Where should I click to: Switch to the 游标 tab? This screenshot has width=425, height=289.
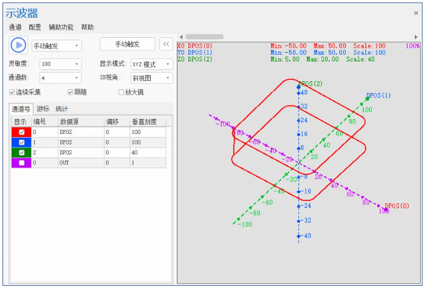click(x=43, y=109)
